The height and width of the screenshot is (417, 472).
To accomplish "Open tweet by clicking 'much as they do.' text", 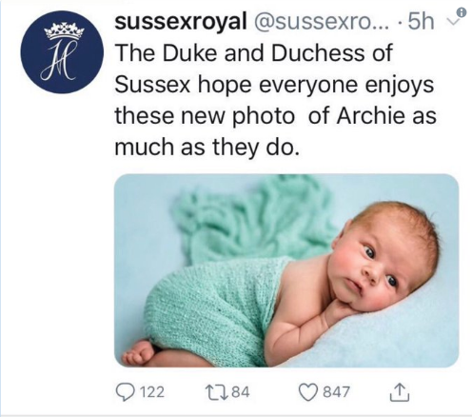I will pos(206,148).
